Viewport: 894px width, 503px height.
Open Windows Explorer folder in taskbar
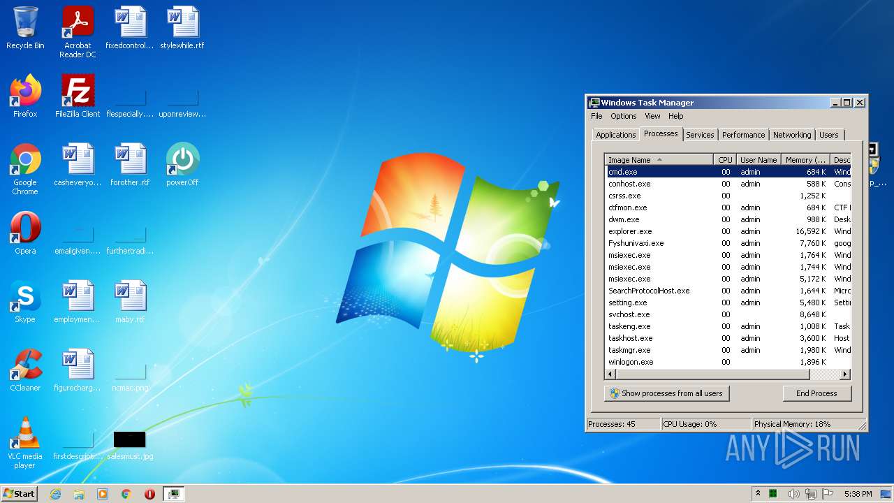click(x=79, y=494)
